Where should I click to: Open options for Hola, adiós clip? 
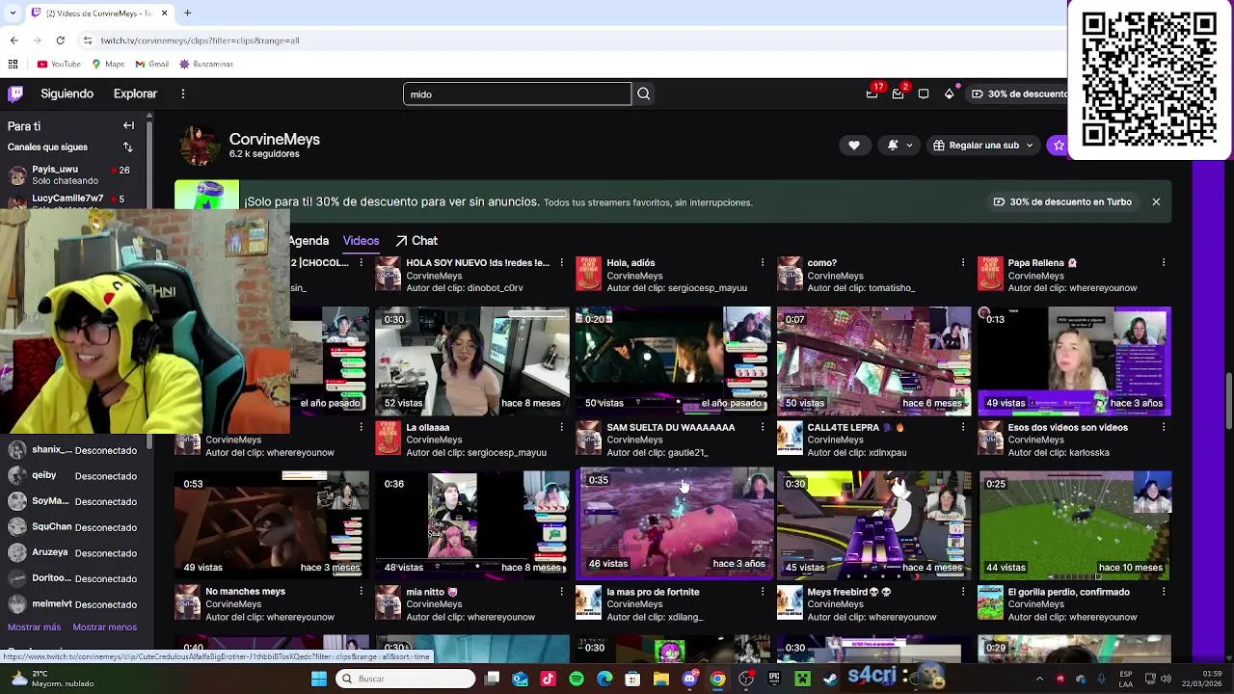(762, 263)
